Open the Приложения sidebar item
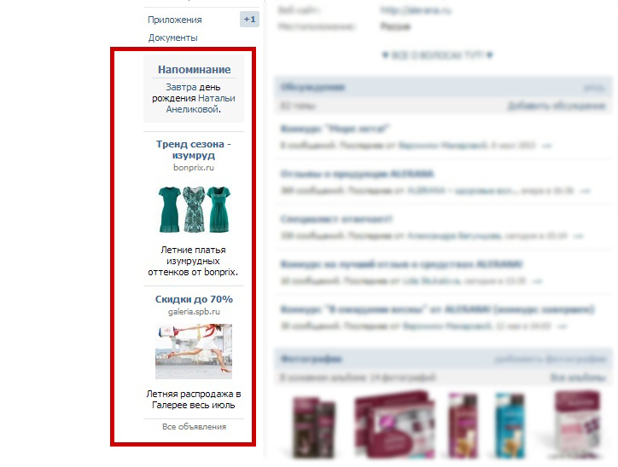Viewport: 618px width, 467px height. [x=175, y=20]
